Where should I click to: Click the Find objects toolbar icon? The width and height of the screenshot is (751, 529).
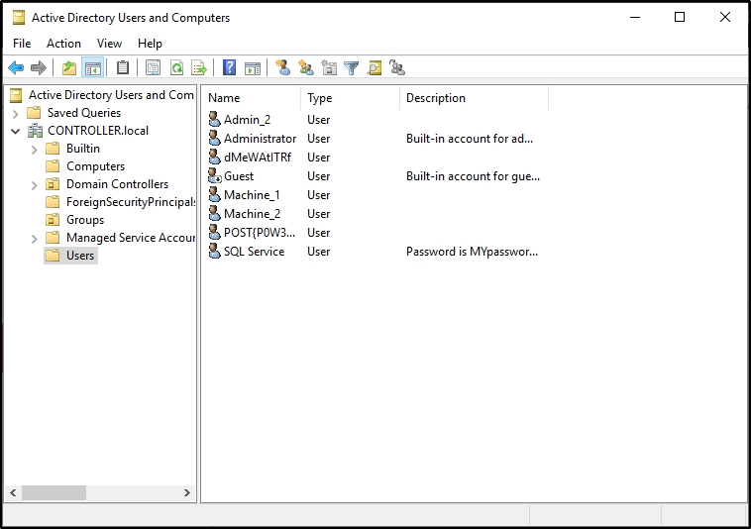pos(375,68)
